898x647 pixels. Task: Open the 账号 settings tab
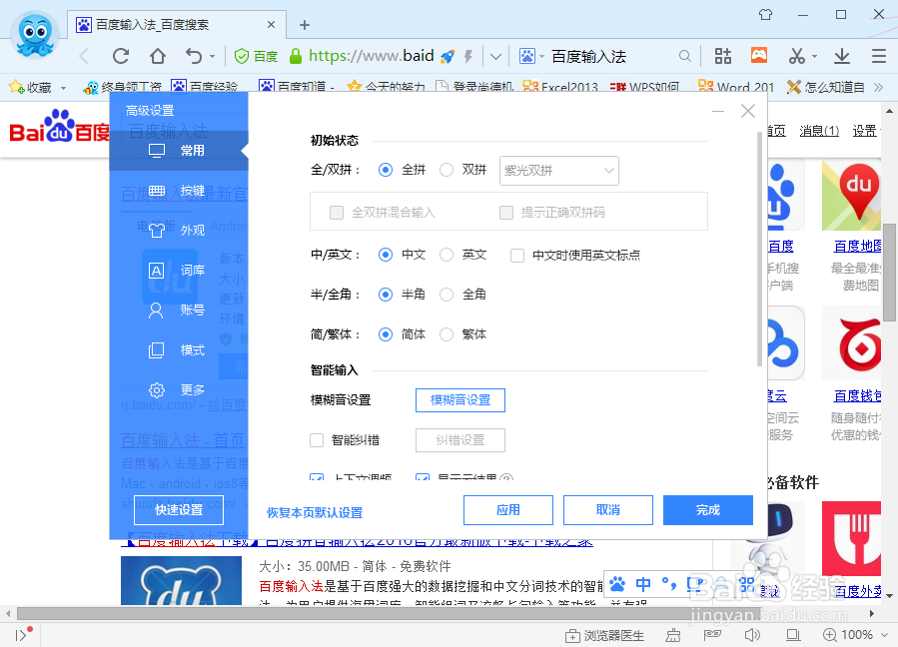(x=179, y=311)
